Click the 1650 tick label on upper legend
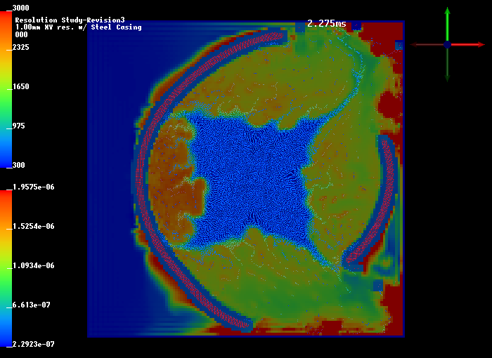The width and height of the screenshot is (492, 358). point(20,86)
